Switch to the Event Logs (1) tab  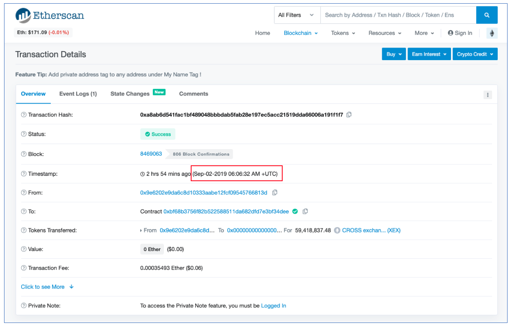tap(78, 94)
